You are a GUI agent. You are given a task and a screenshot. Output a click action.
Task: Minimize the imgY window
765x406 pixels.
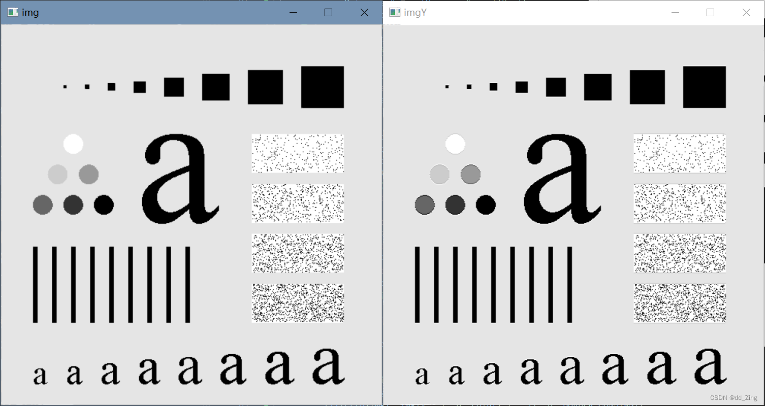[676, 12]
